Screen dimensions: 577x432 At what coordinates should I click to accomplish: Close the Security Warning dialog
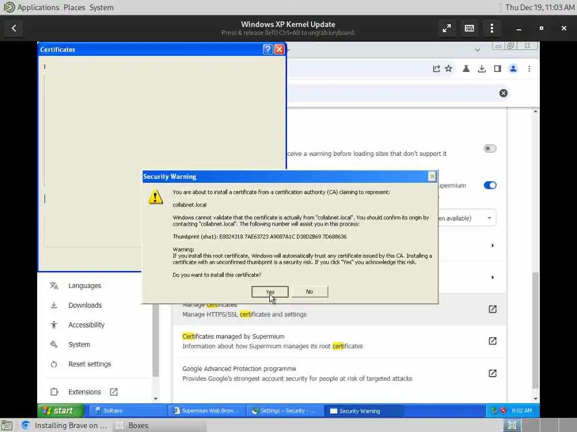click(x=432, y=177)
